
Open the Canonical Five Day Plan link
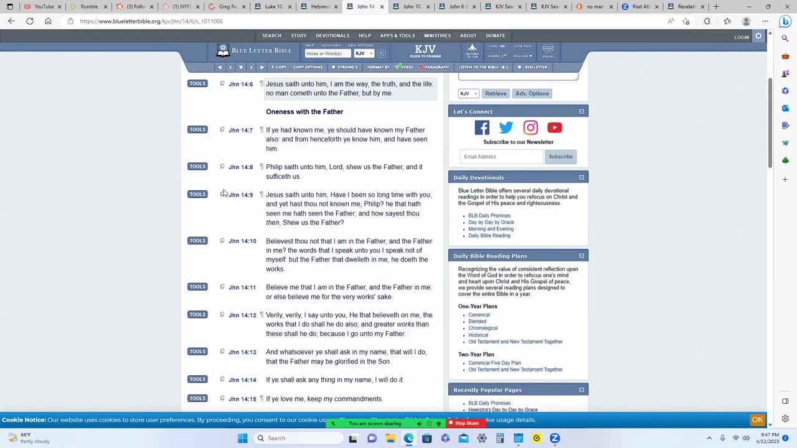[494, 363]
